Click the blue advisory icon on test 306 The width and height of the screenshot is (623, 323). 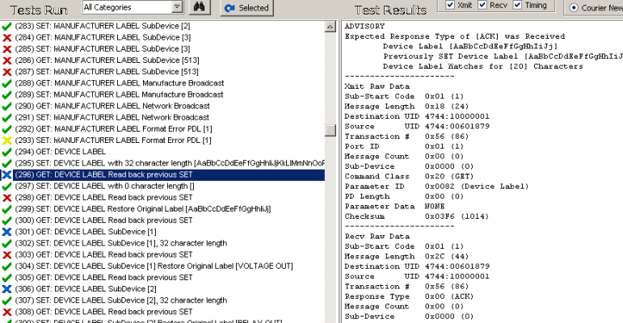pos(6,288)
